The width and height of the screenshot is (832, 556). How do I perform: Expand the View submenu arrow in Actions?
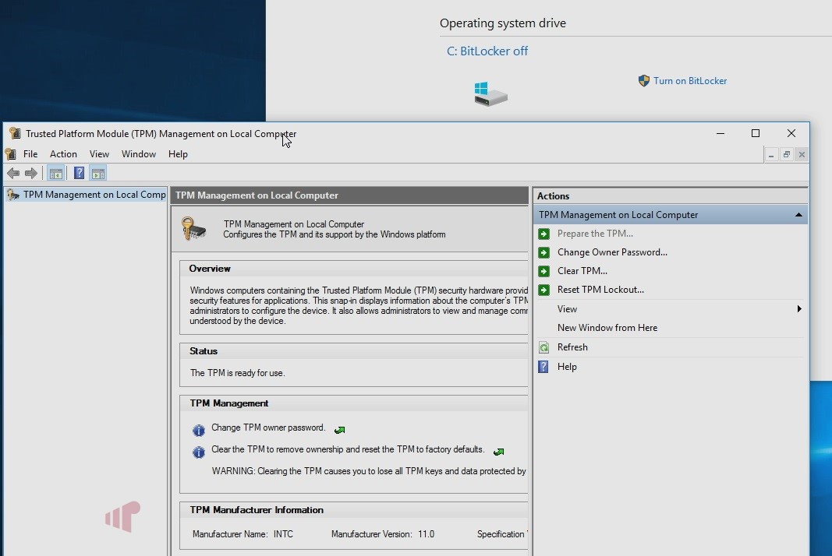point(799,309)
